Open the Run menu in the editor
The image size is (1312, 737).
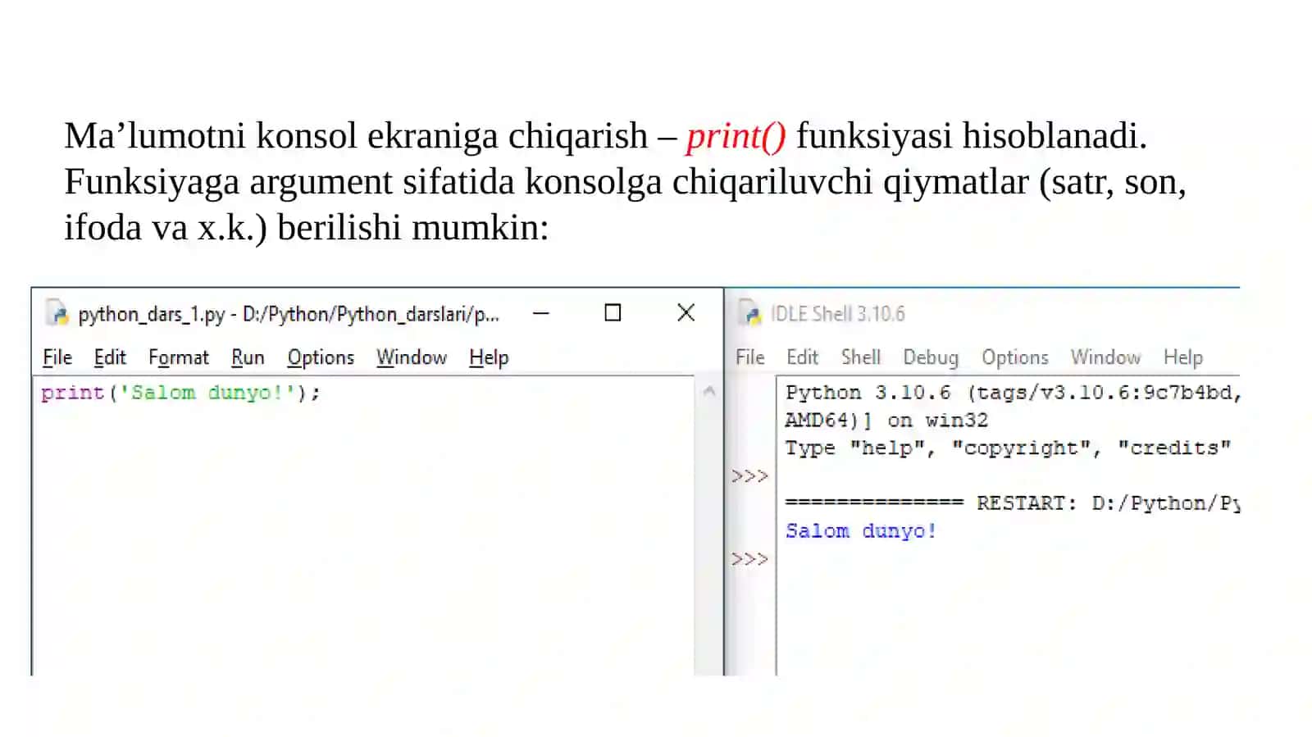point(248,357)
